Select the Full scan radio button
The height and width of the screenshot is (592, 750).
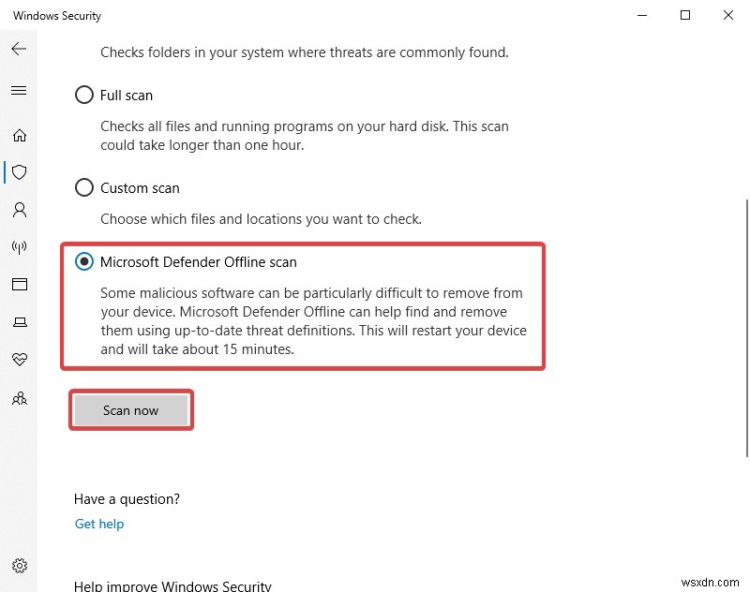click(x=84, y=95)
